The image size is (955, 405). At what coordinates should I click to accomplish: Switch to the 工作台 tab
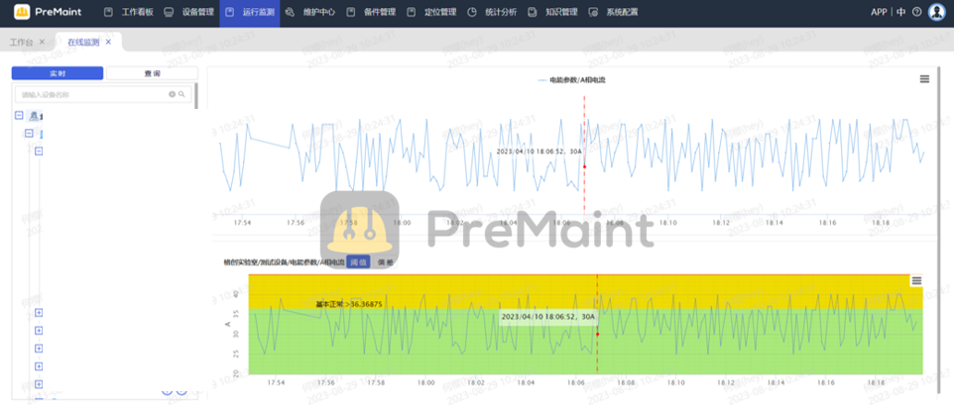[21, 43]
